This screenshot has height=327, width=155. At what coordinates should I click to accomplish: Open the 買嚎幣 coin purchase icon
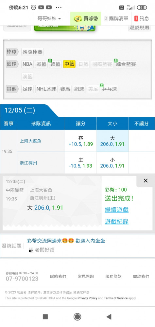click(x=78, y=19)
